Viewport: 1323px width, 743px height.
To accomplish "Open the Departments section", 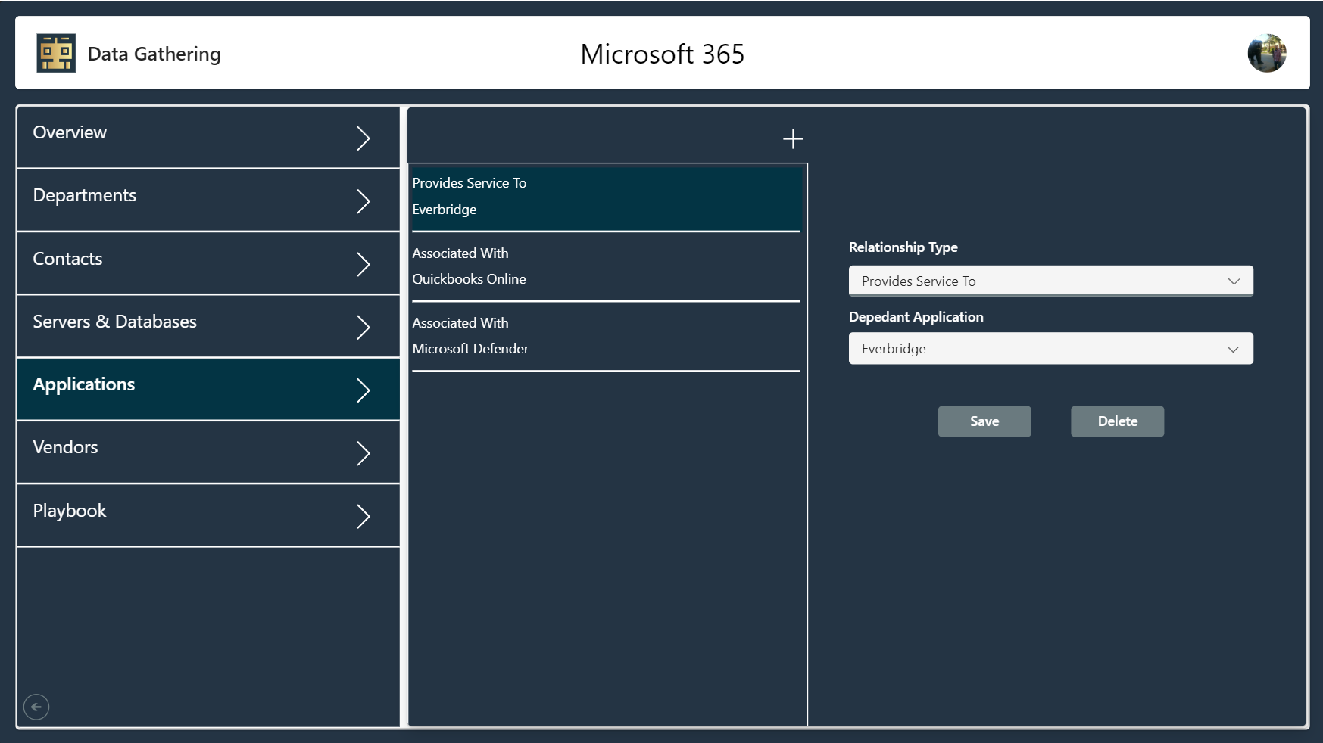I will coord(208,200).
